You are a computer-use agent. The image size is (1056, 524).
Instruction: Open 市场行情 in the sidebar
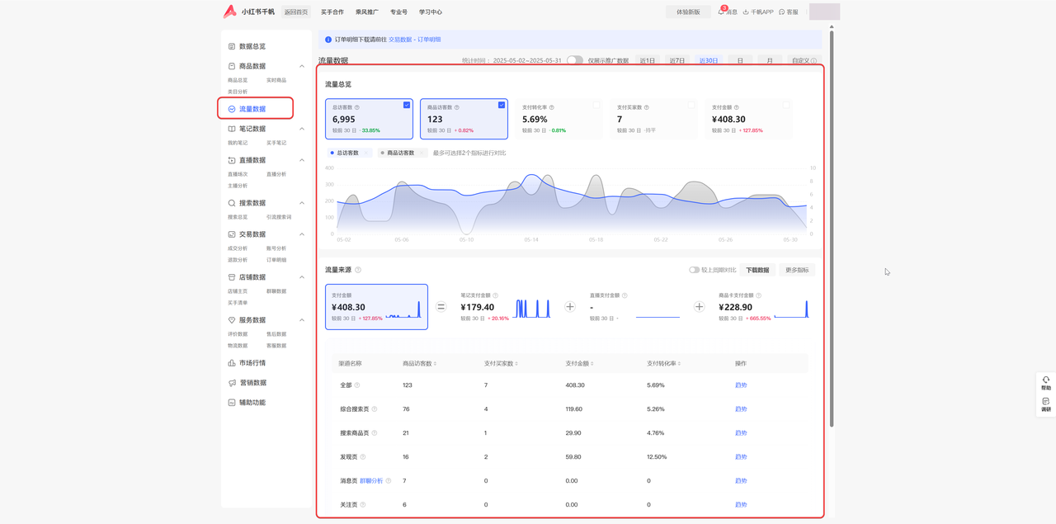252,363
